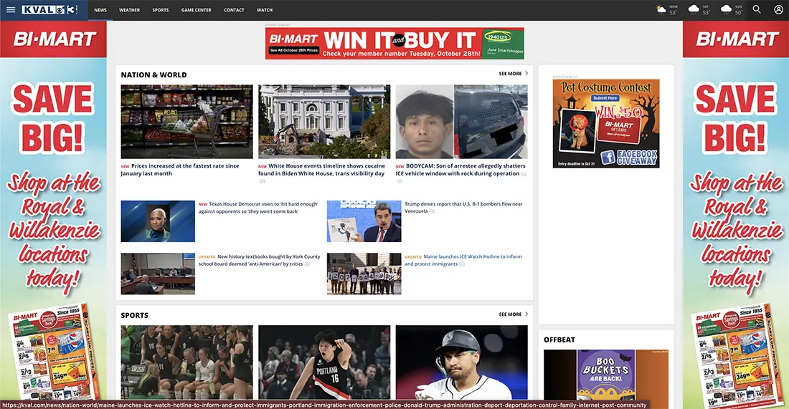789x409 pixels.
Task: Open Texas House Democrat 'hit hard enough' headline
Action: click(x=258, y=208)
